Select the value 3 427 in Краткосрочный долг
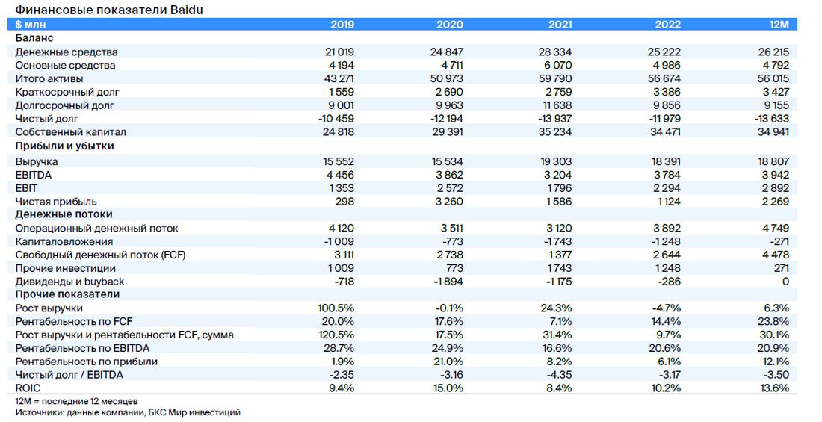Screen dimensions: 822x422 774,93
